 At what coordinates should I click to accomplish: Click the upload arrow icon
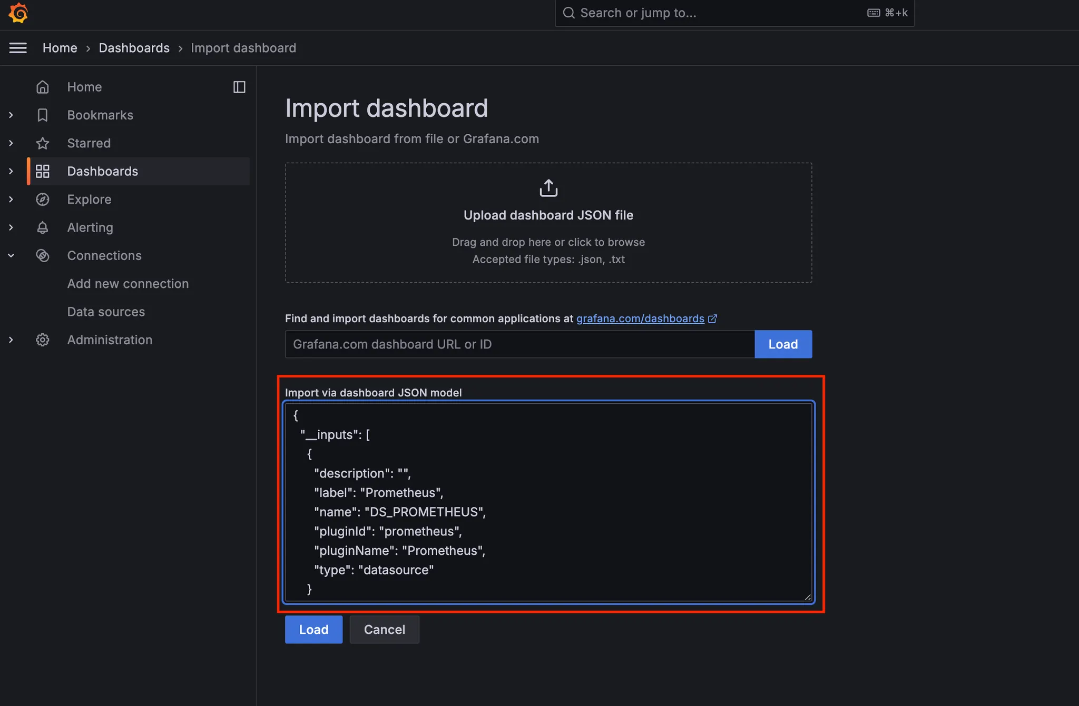(548, 188)
